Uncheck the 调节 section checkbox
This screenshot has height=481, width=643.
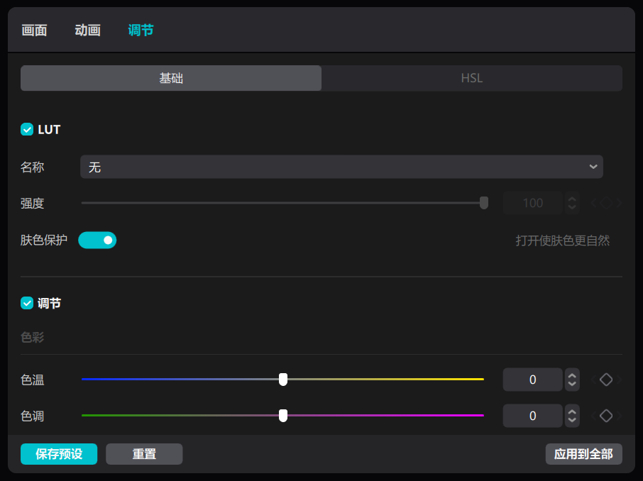point(27,304)
